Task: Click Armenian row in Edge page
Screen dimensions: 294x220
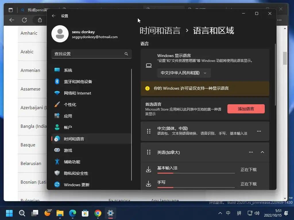Action: coord(32,70)
